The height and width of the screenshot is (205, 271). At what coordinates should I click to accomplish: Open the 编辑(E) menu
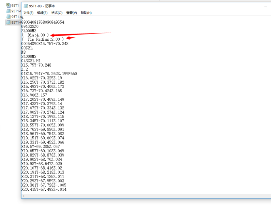point(42,13)
